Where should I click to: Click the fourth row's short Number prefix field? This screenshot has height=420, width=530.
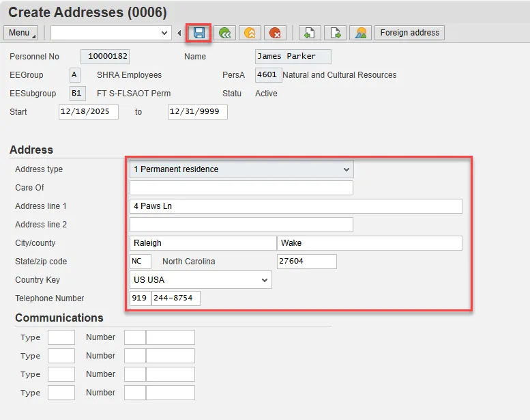point(135,393)
